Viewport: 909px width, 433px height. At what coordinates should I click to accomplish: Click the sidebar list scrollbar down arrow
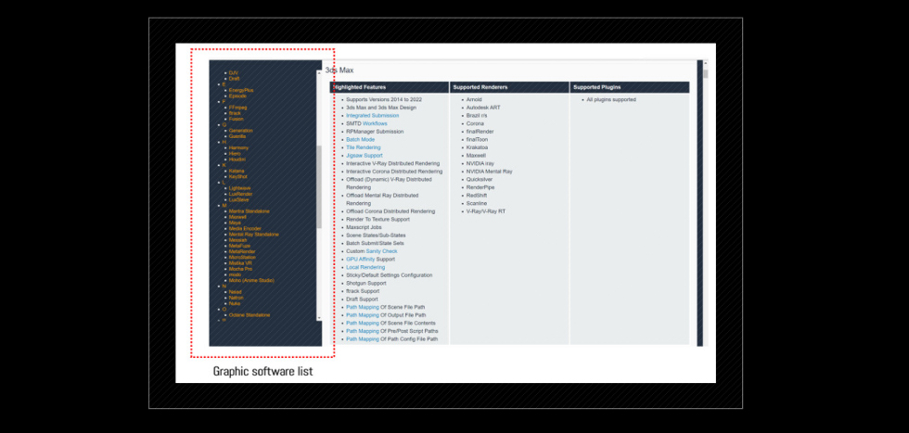point(319,318)
